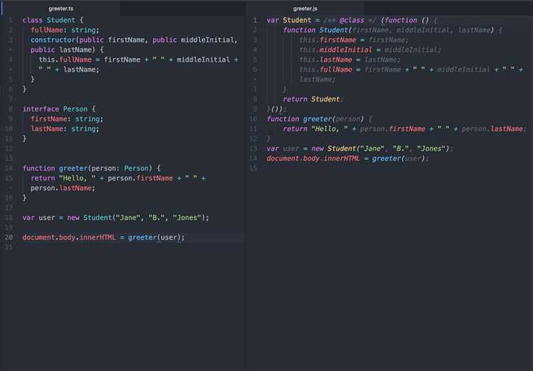Click the 'constructor' keyword in greeter.ts

click(x=53, y=40)
